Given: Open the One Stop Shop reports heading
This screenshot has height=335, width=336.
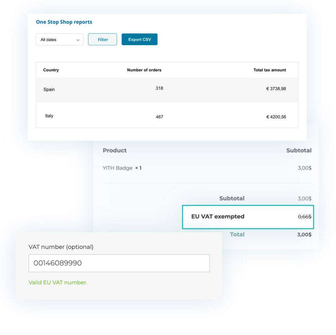Looking at the screenshot, I should pyautogui.click(x=64, y=22).
